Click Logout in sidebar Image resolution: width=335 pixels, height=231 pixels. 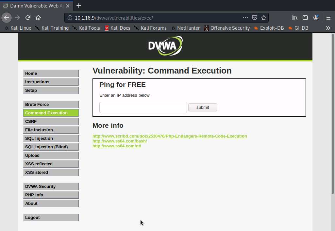click(51, 218)
